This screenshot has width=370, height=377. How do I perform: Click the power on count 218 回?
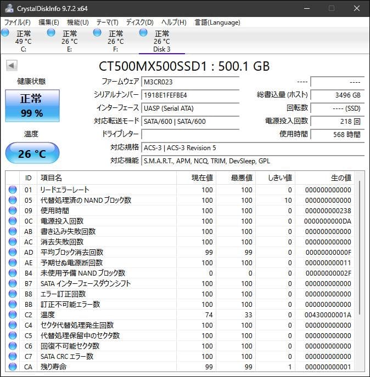[x=338, y=122]
